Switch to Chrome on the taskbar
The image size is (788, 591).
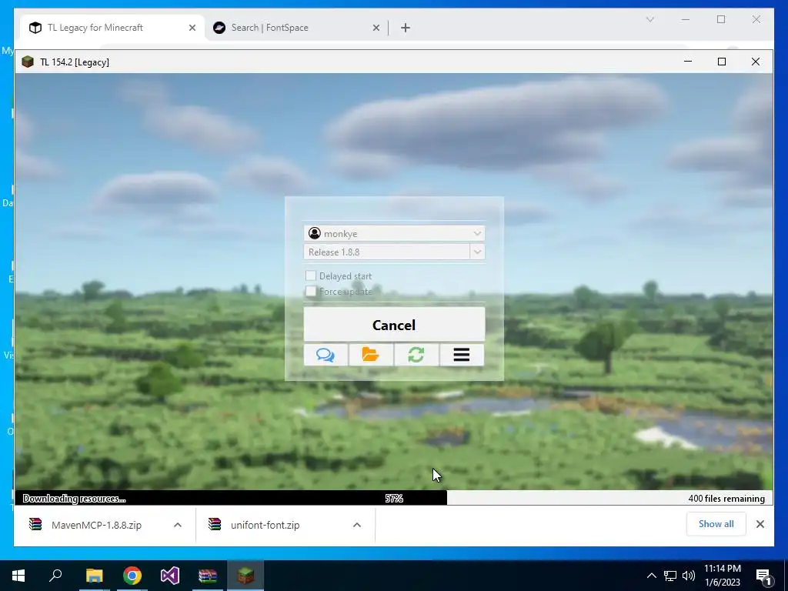132,576
